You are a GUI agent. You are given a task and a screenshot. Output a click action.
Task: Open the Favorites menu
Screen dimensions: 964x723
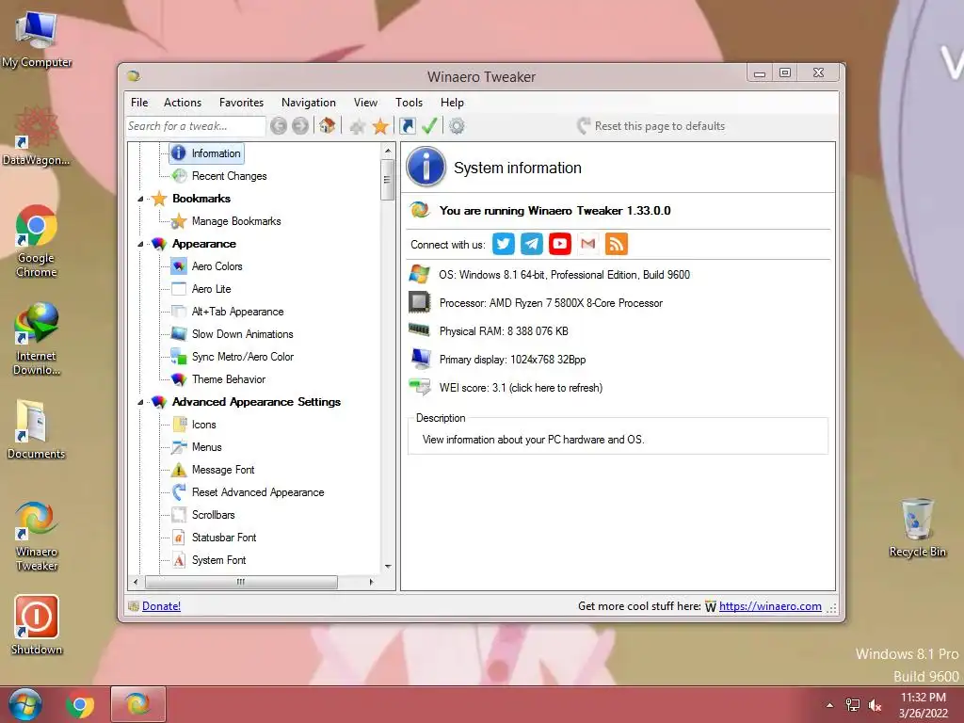pyautogui.click(x=241, y=103)
